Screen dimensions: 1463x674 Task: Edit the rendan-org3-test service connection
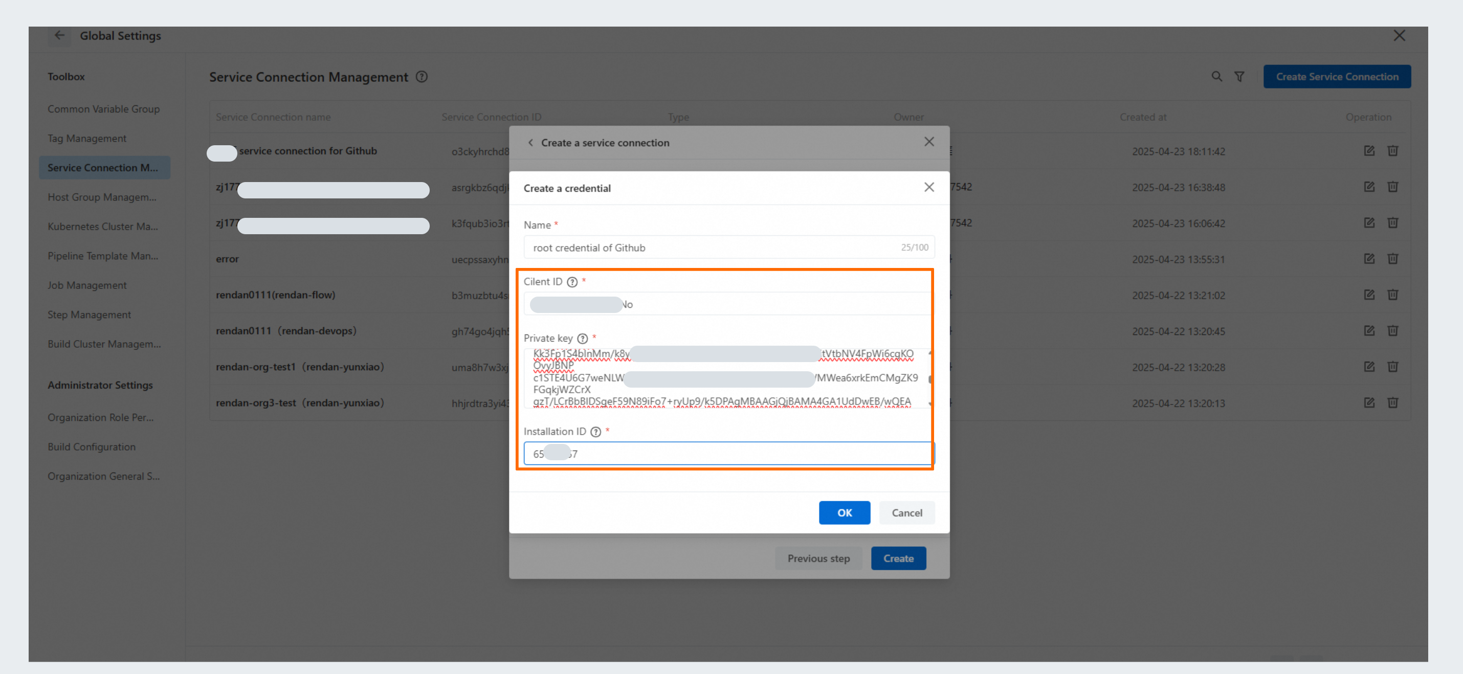pyautogui.click(x=1369, y=402)
